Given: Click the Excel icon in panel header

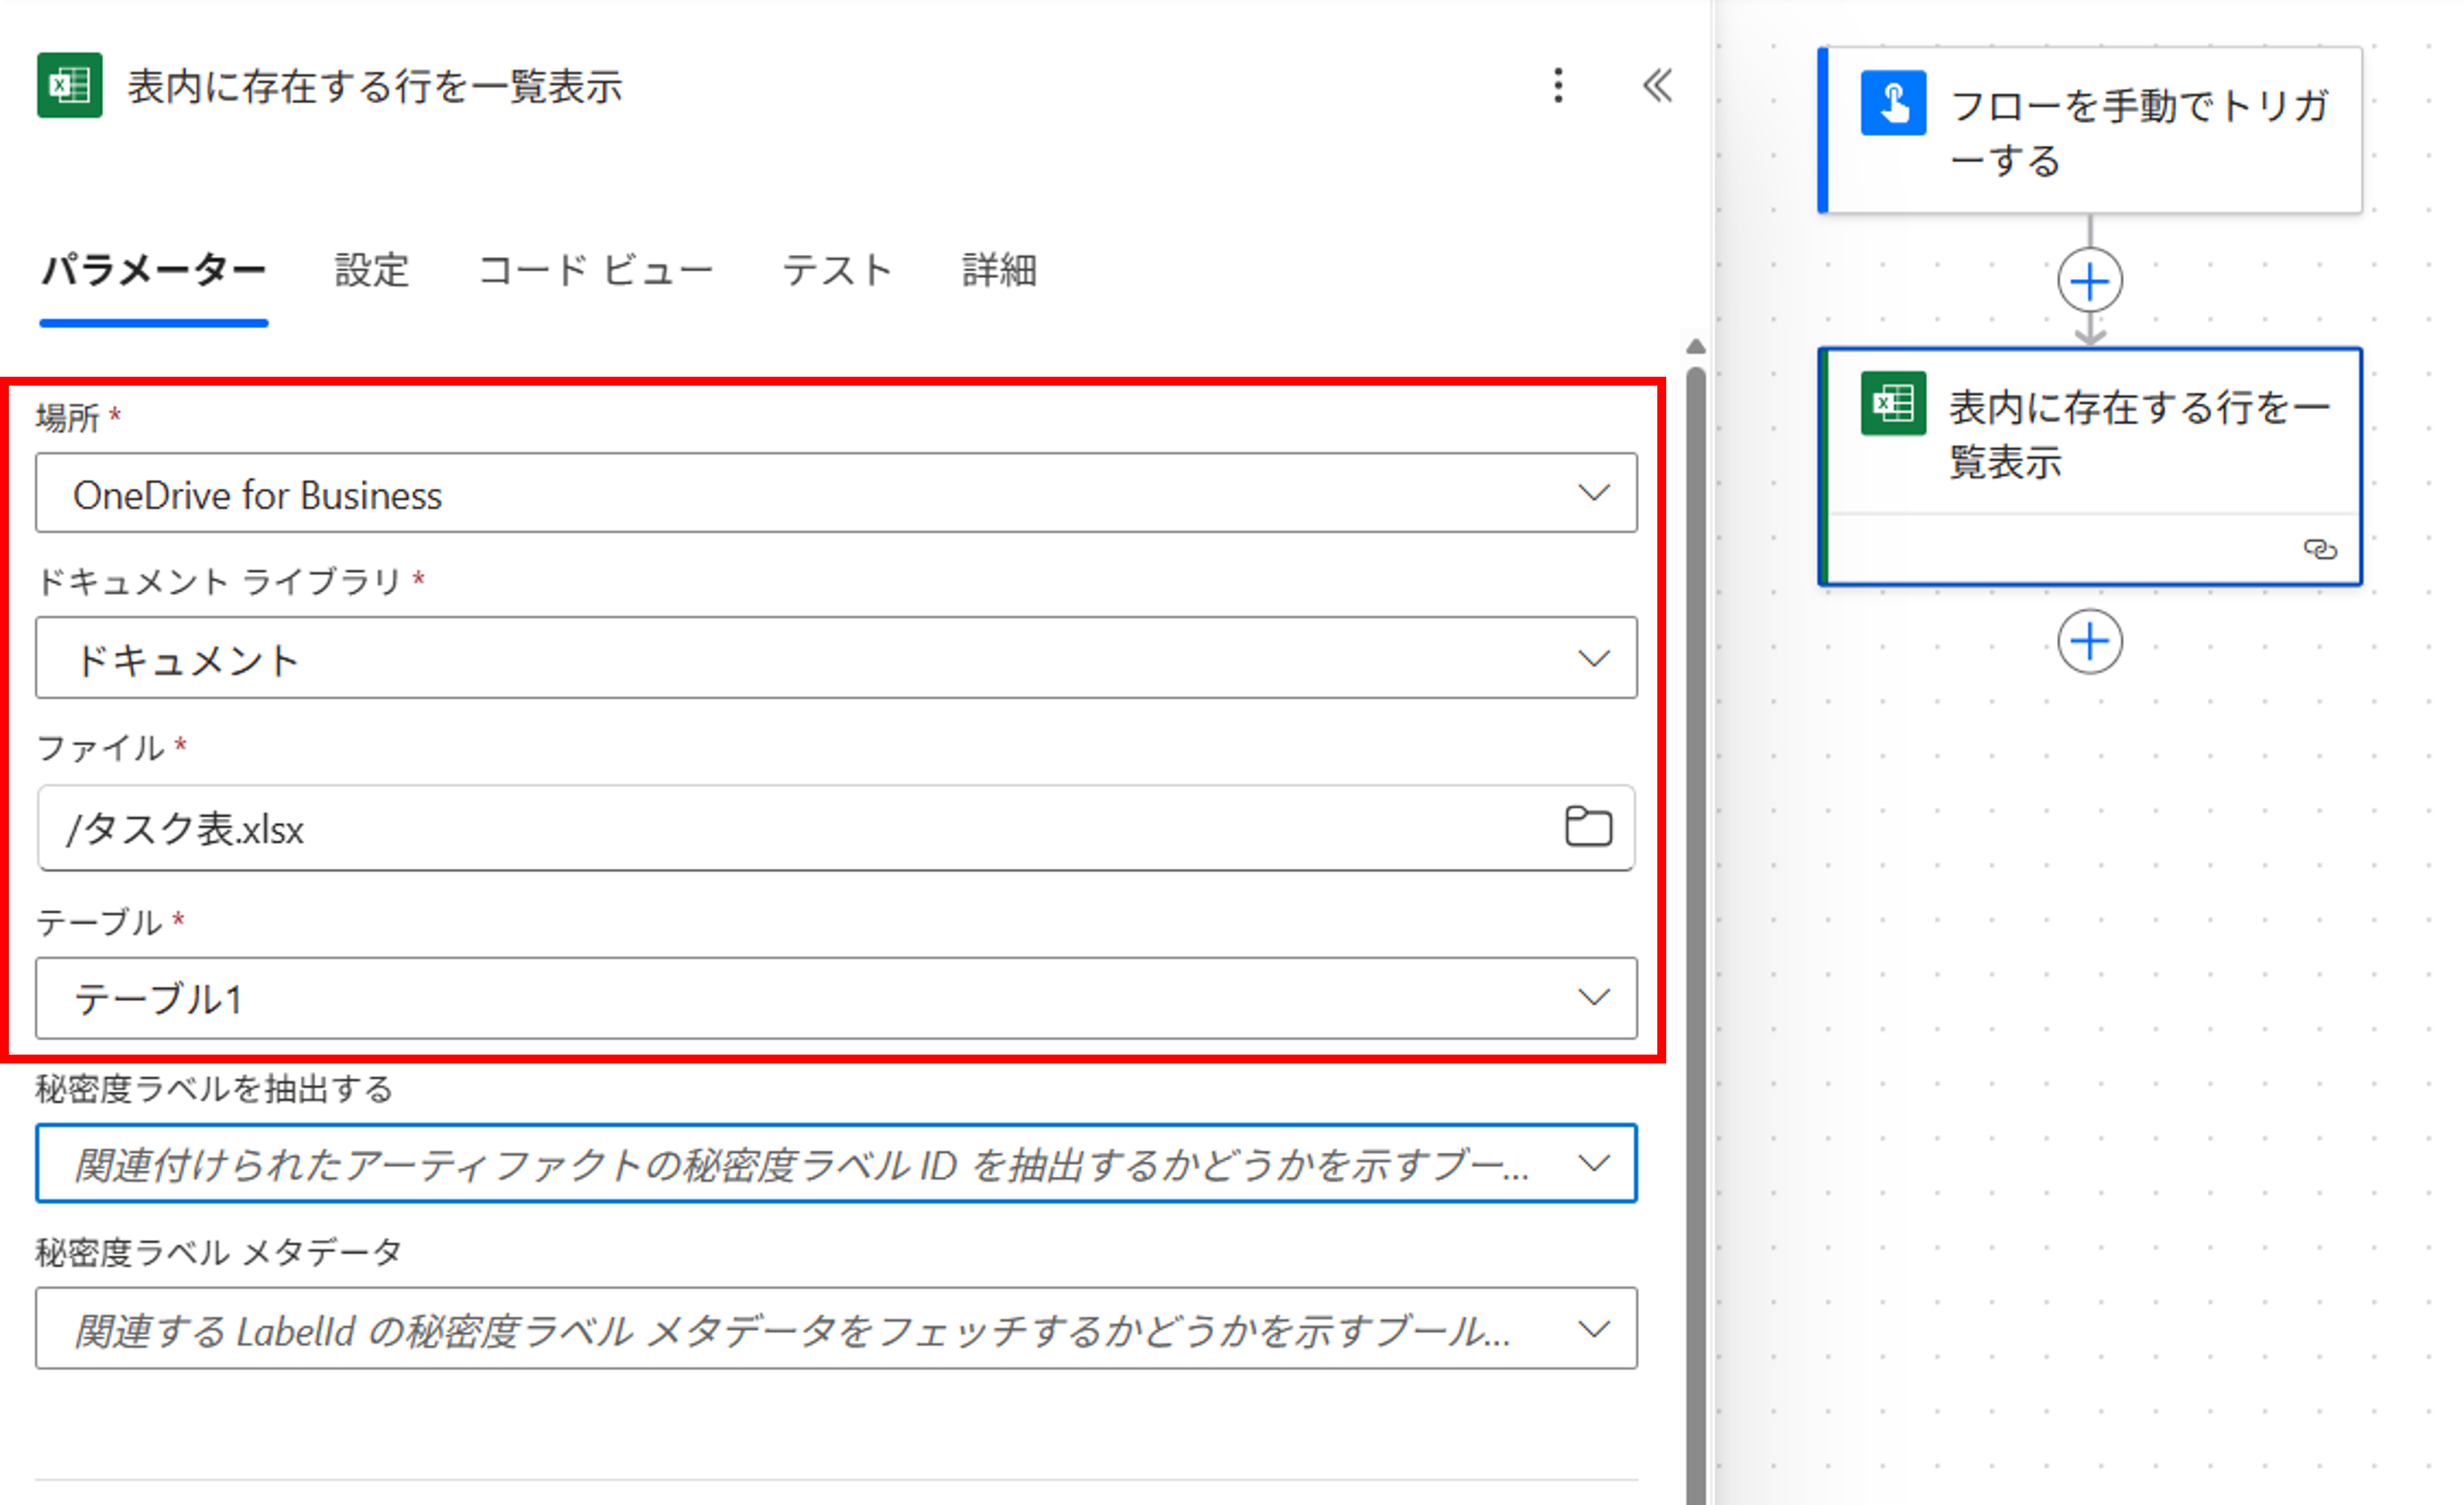Looking at the screenshot, I should pyautogui.click(x=69, y=85).
